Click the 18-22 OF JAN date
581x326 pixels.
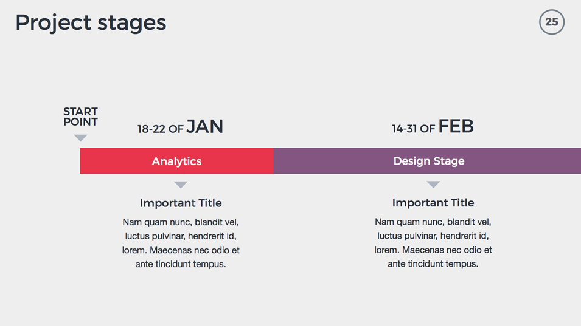[180, 127]
